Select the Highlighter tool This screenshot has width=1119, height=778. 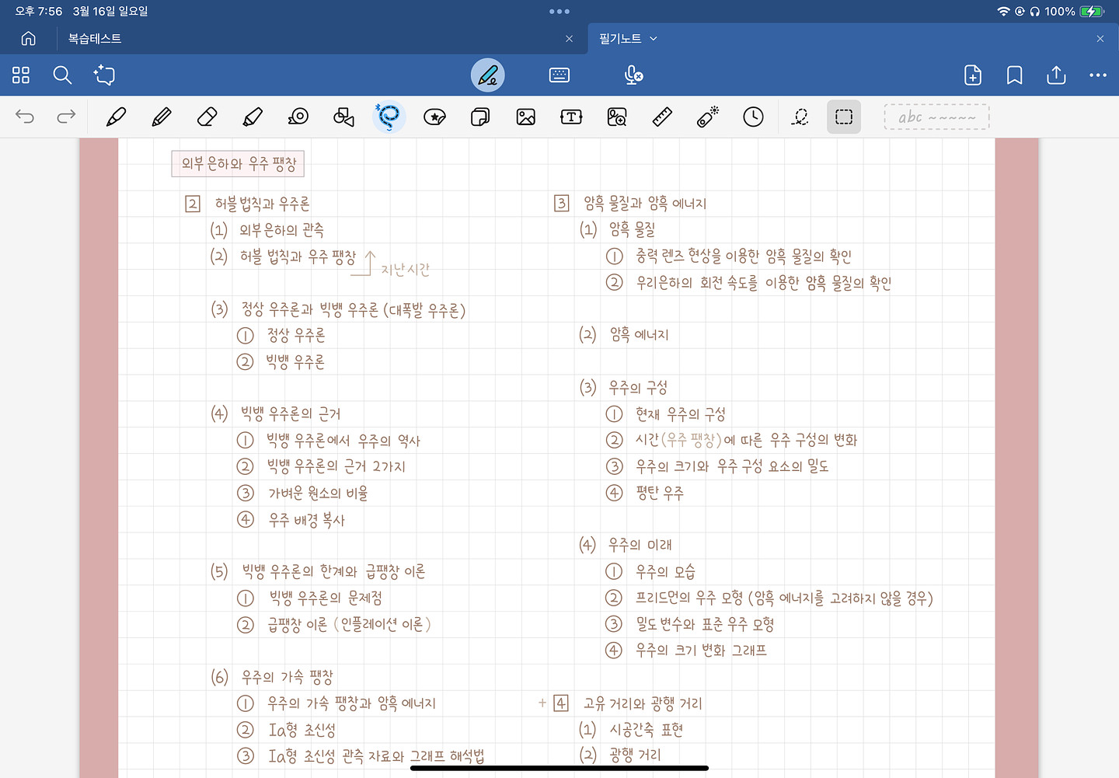[x=253, y=117]
